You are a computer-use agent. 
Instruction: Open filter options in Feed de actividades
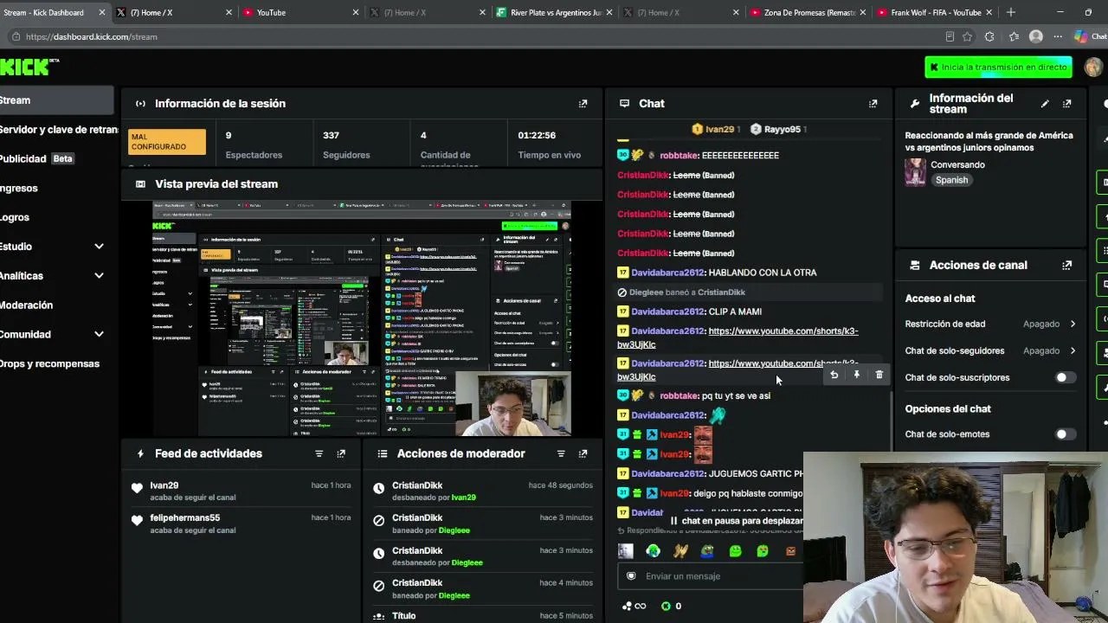(319, 453)
